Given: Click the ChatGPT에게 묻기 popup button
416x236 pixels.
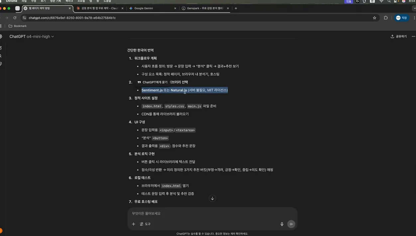Looking at the screenshot, I should (153, 82).
